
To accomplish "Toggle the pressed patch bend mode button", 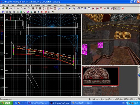I will (x=115, y=8).
